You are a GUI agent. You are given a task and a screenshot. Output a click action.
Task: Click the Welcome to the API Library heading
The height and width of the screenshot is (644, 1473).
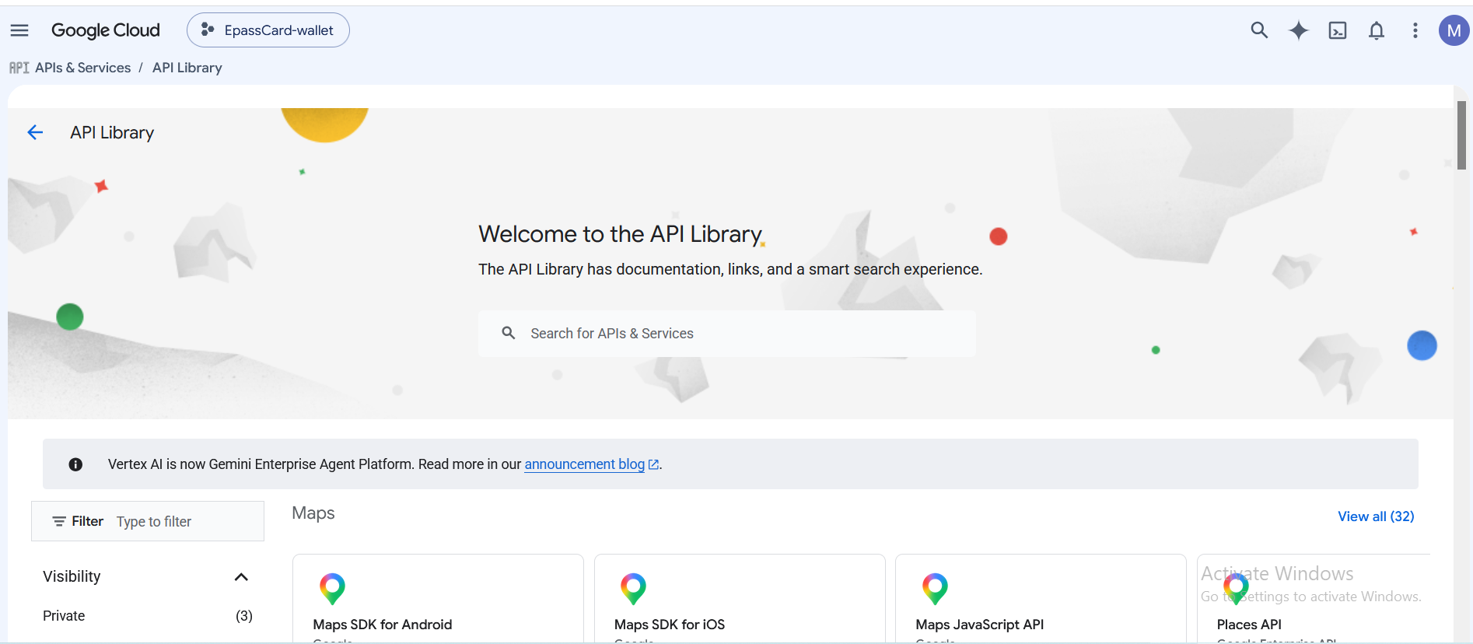[621, 234]
